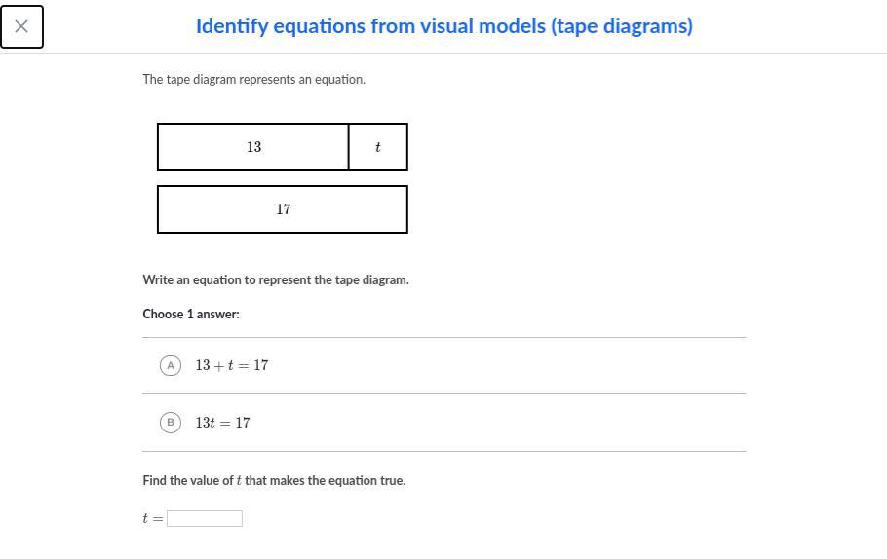Click the divider line between choices A and B
The image size is (887, 559).
tap(443, 394)
